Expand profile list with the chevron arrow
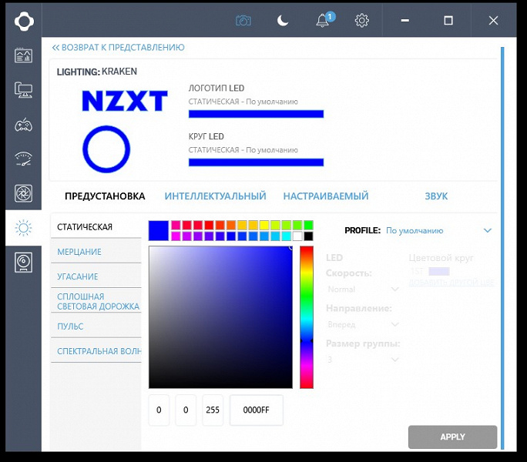Image resolution: width=527 pixels, height=462 pixels. [x=488, y=230]
